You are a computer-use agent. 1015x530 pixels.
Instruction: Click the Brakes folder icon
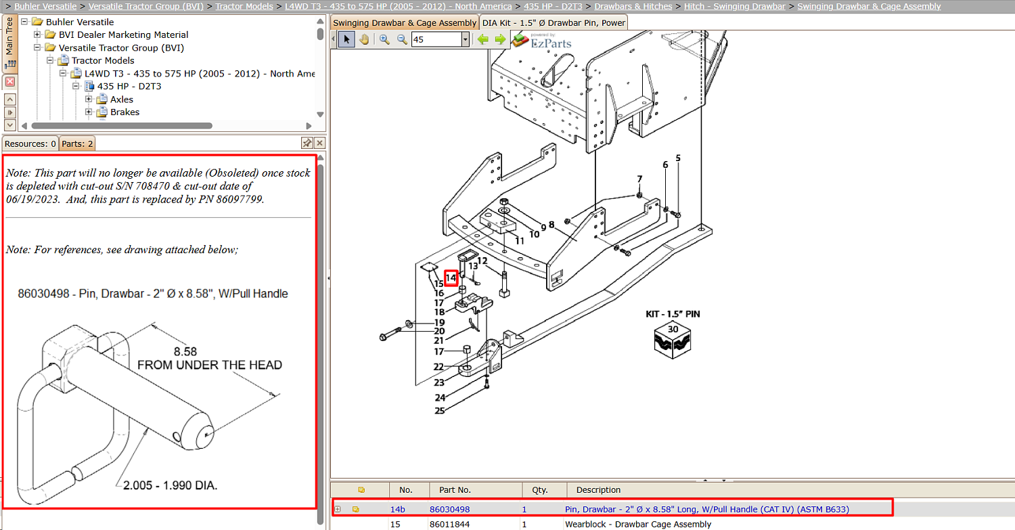coord(101,112)
